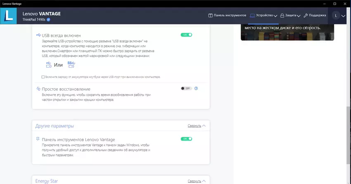Click the Простое восстановление section icon
Viewport: 351px width, 184px height.
(38, 89)
